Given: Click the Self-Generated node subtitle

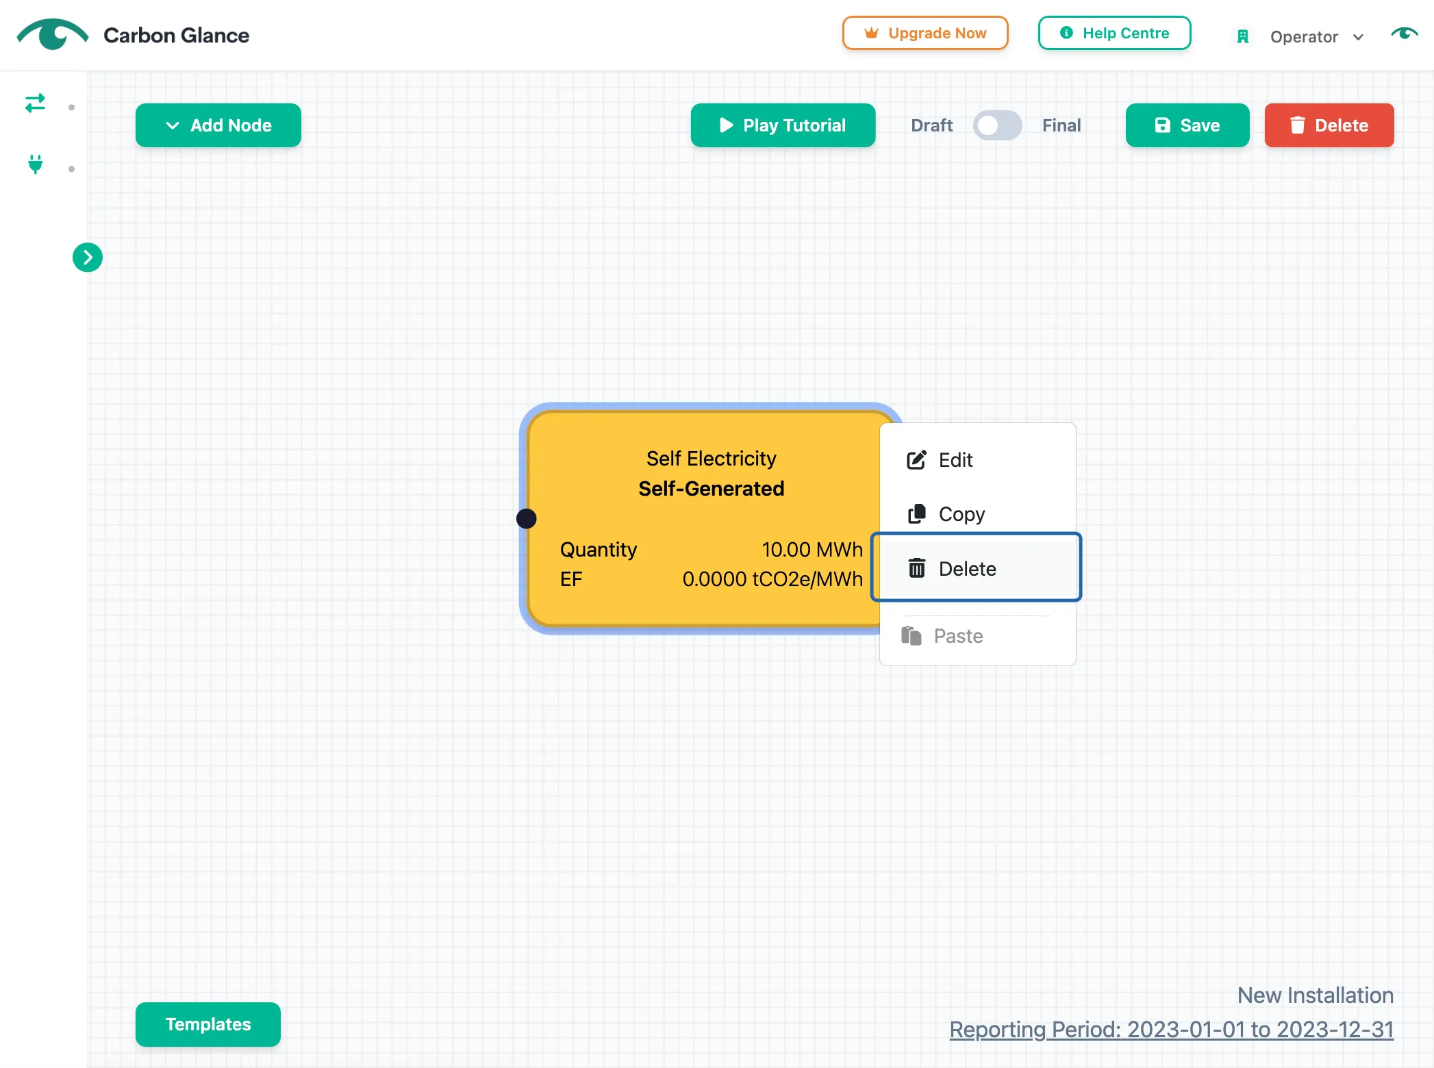Looking at the screenshot, I should click(x=711, y=488).
